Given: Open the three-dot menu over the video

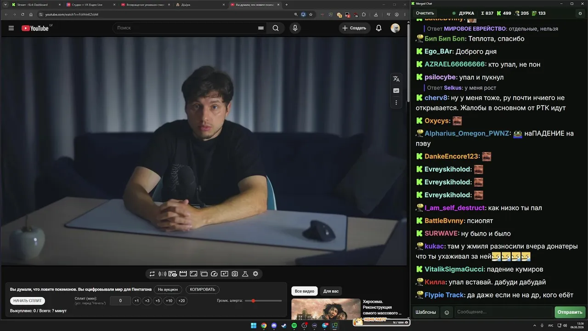Looking at the screenshot, I should coord(396,103).
